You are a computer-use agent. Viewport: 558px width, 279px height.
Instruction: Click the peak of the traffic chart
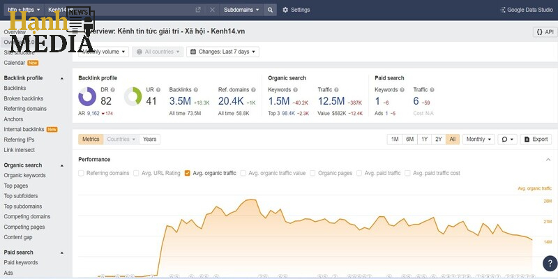(x=252, y=200)
